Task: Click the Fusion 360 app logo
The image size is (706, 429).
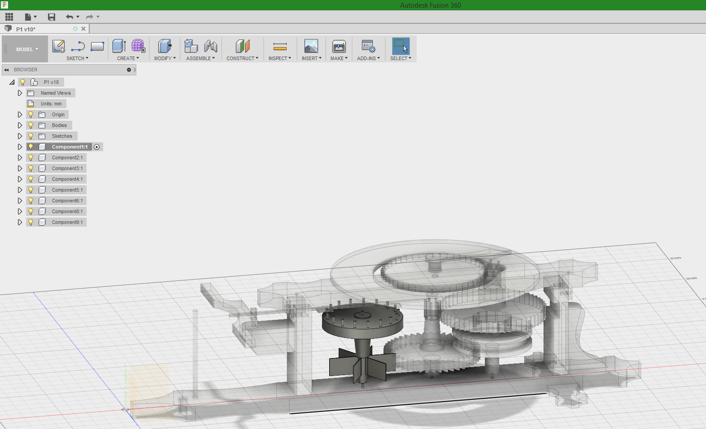Action: [x=4, y=5]
